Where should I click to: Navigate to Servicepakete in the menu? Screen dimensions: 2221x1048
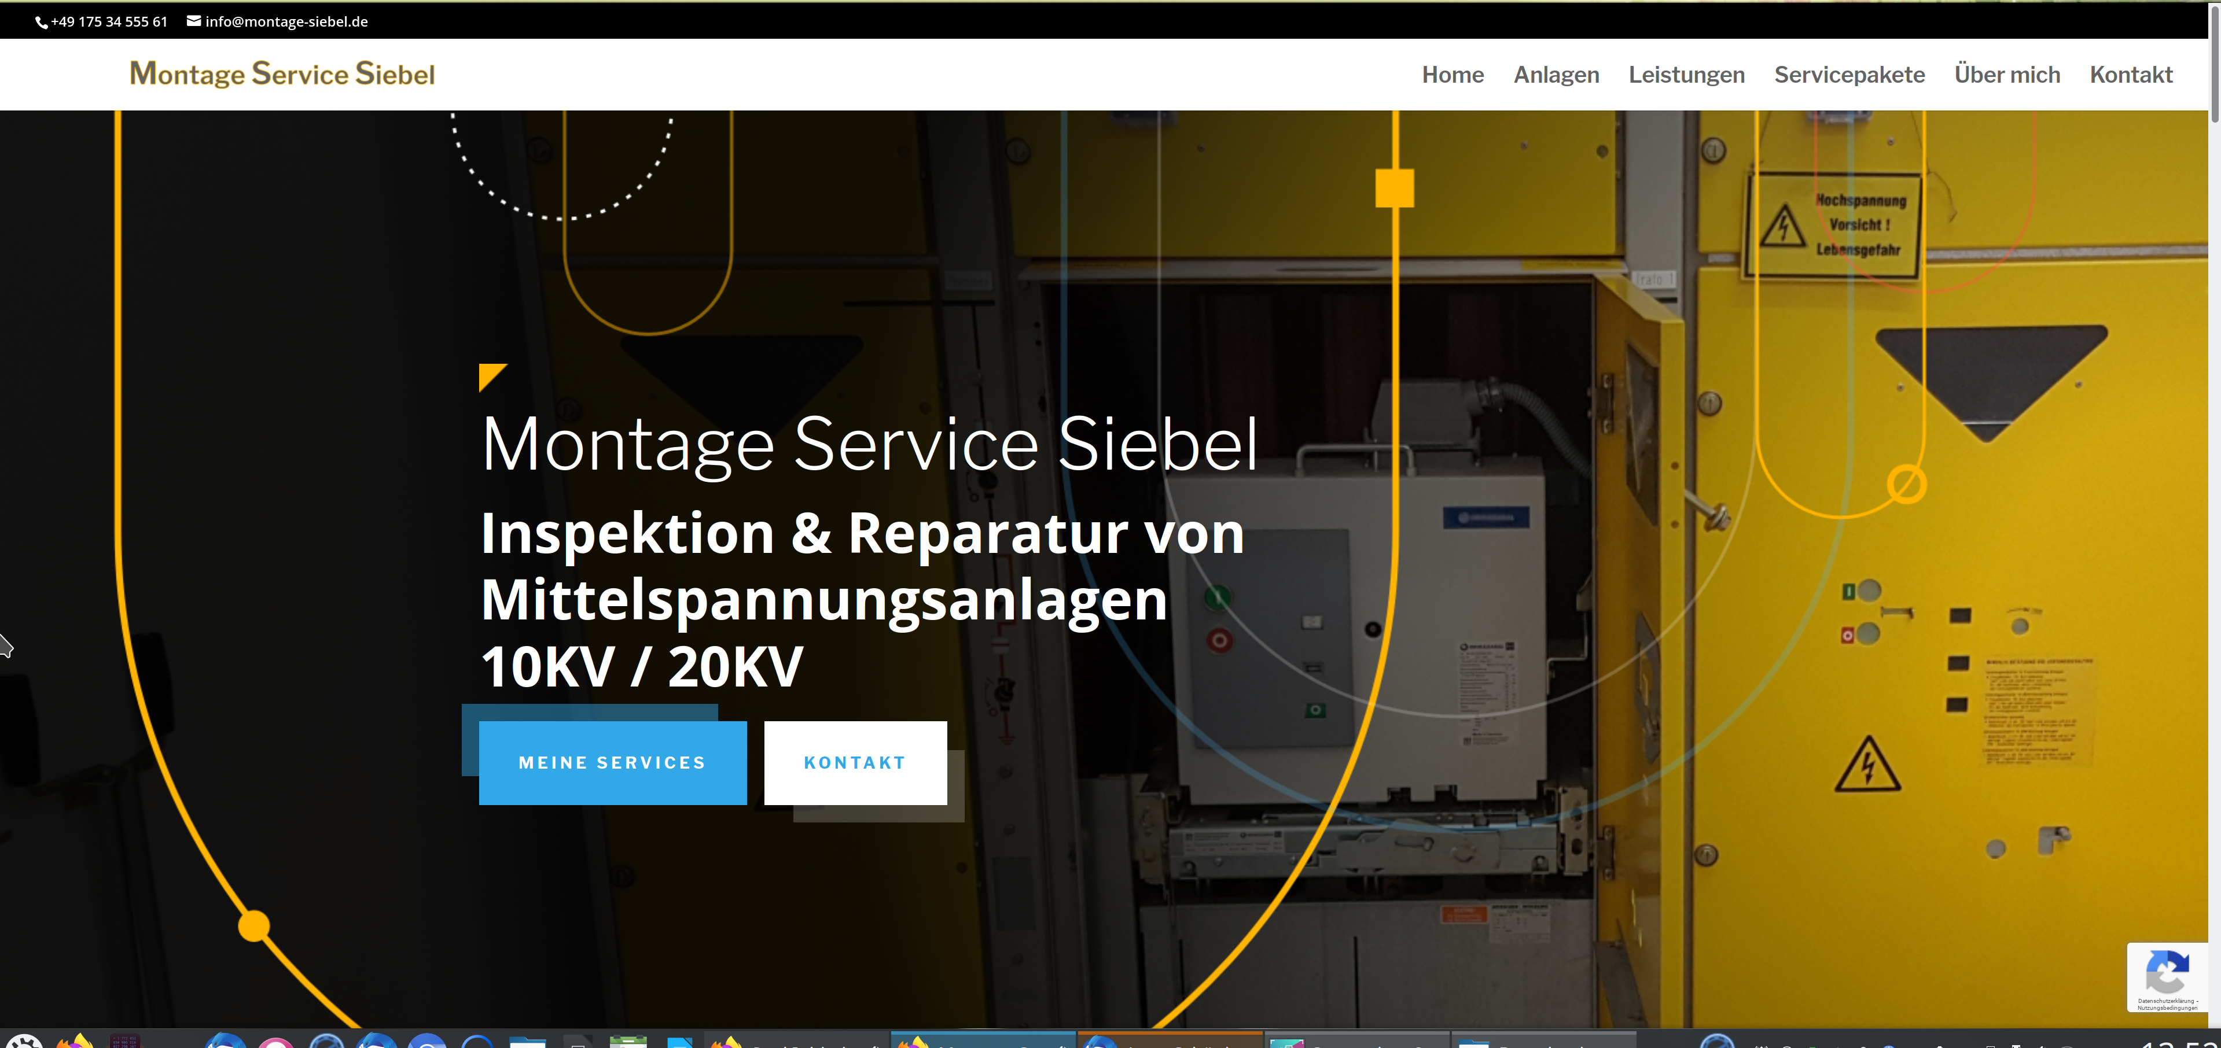(1849, 75)
